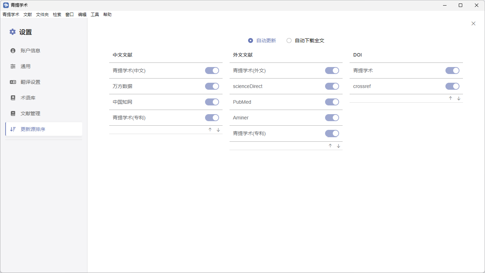Move up arrow under DOI list
Image resolution: width=485 pixels, height=273 pixels.
point(450,98)
